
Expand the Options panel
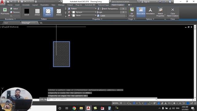pyautogui.click(x=150, y=19)
